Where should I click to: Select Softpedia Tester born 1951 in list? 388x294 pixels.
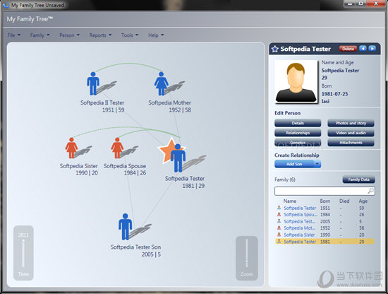point(325,208)
